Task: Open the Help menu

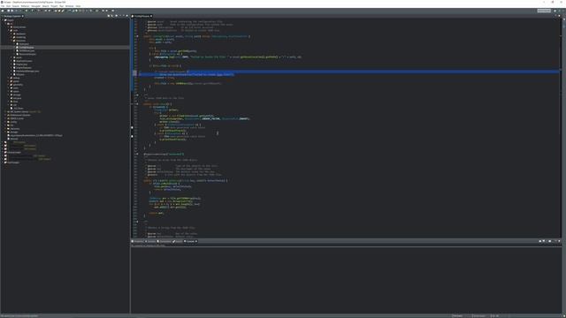Action: (78, 6)
